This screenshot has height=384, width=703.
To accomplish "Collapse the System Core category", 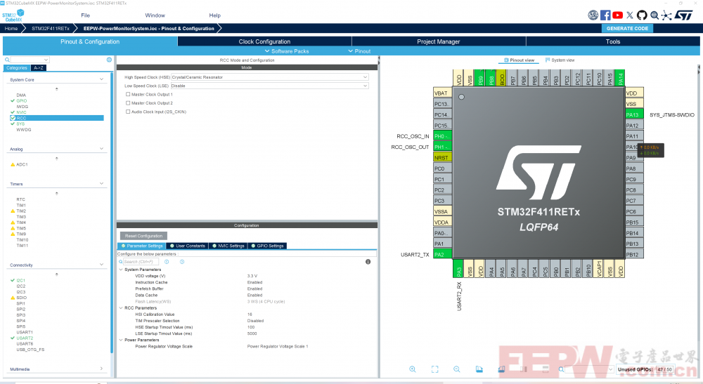I will tap(101, 79).
